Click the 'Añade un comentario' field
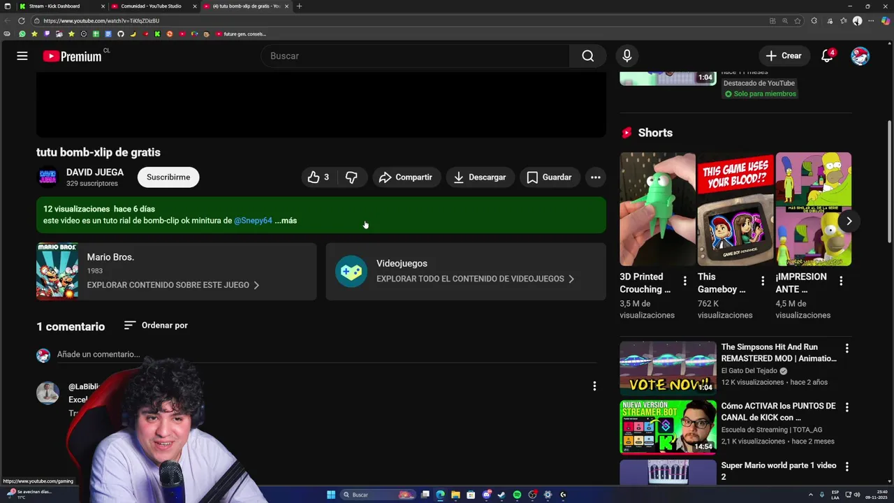This screenshot has width=894, height=503. (x=327, y=355)
